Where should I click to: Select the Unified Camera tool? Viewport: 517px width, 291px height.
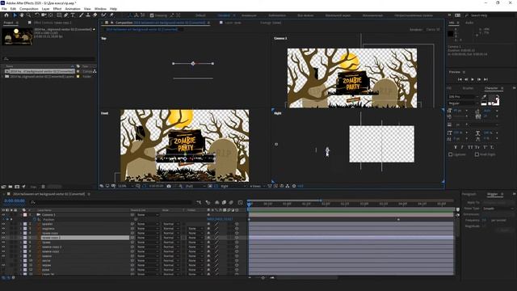(44, 15)
